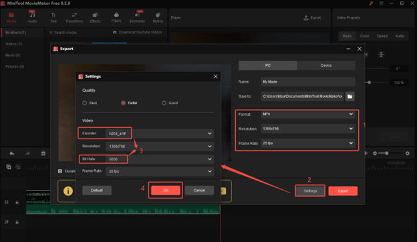Viewport: 417px width, 242px height.
Task: Click the Name field containing My Movie
Action: pyautogui.click(x=307, y=82)
